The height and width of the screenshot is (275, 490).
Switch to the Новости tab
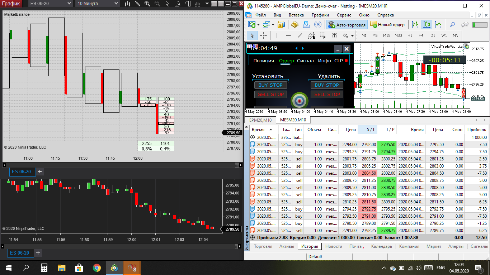tap(334, 246)
